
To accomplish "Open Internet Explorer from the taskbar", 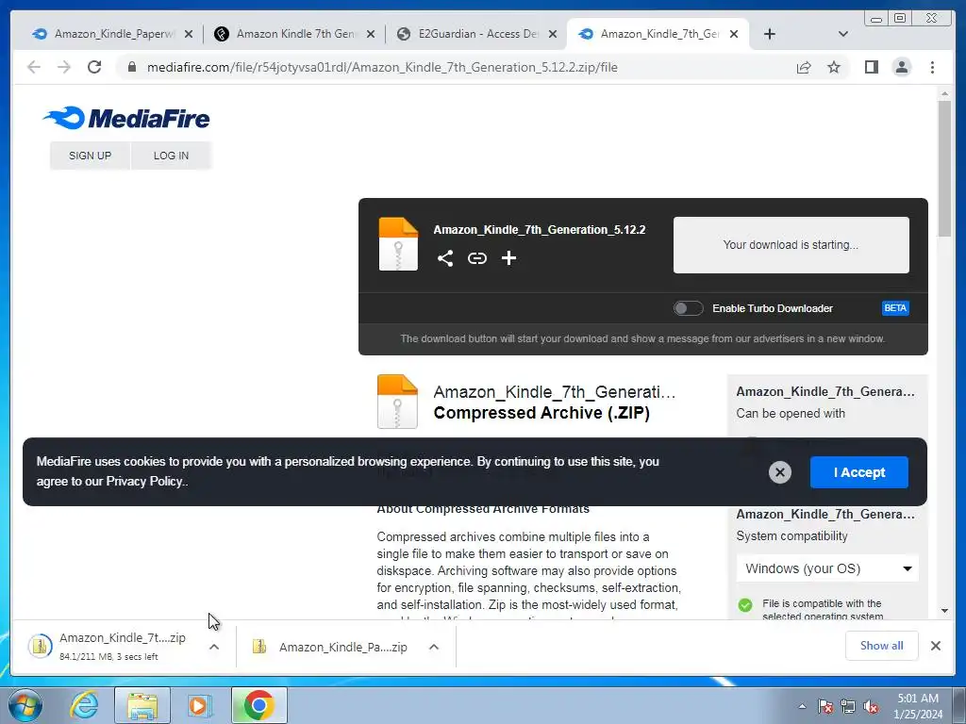I will (x=84, y=705).
